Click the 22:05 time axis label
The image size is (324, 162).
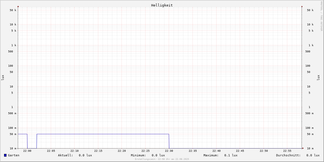tap(51, 151)
